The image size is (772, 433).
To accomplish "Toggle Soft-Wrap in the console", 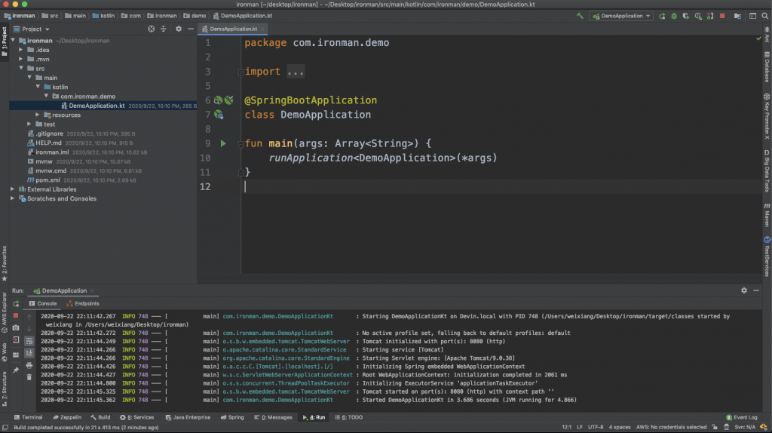I will (x=29, y=341).
